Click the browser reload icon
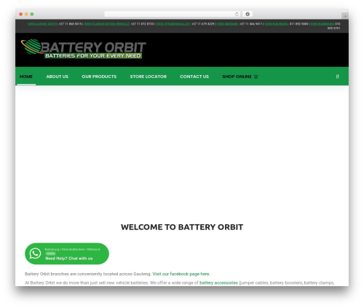 237,14
